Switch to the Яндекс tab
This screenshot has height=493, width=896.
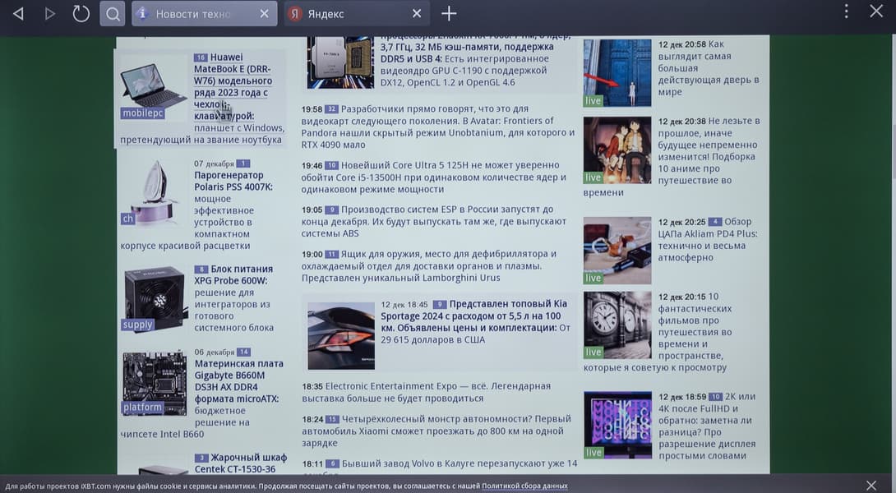[x=356, y=14]
